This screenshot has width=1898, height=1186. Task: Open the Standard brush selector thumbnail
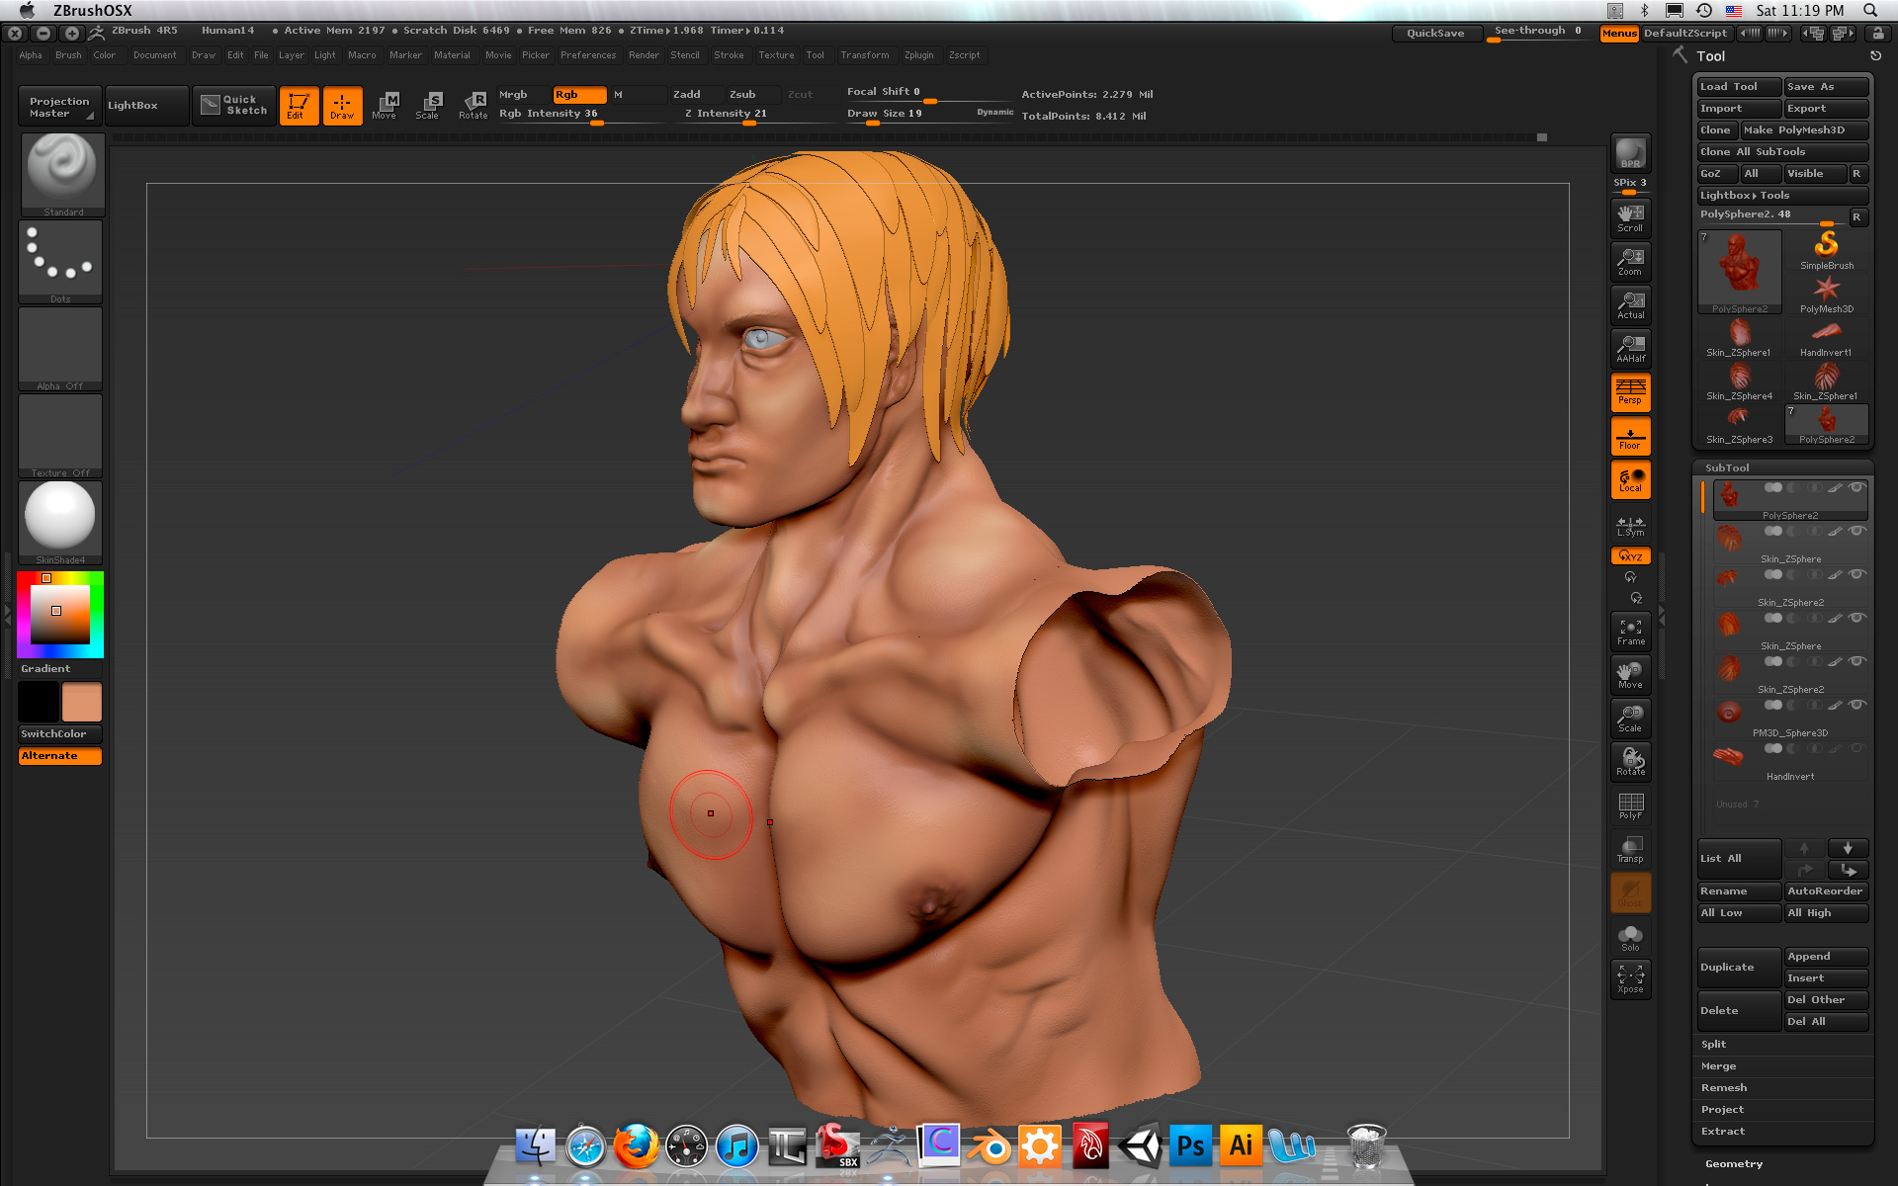62,175
